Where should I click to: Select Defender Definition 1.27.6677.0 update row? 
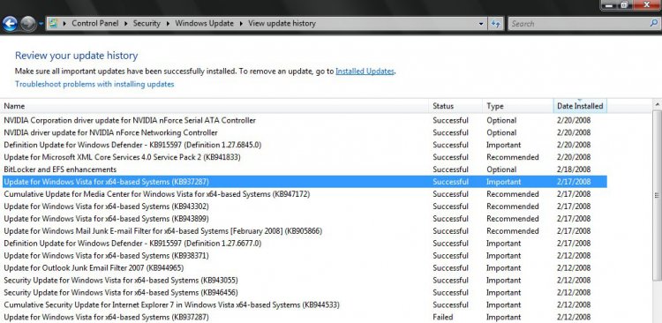304,244
